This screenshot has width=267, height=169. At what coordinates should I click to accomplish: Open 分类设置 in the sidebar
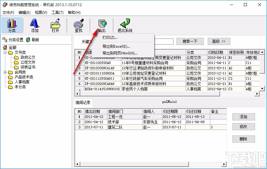click(13, 40)
